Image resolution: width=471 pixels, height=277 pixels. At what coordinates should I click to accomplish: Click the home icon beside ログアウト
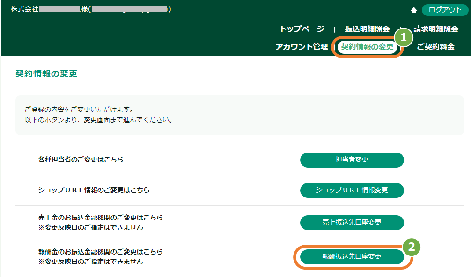(x=413, y=10)
